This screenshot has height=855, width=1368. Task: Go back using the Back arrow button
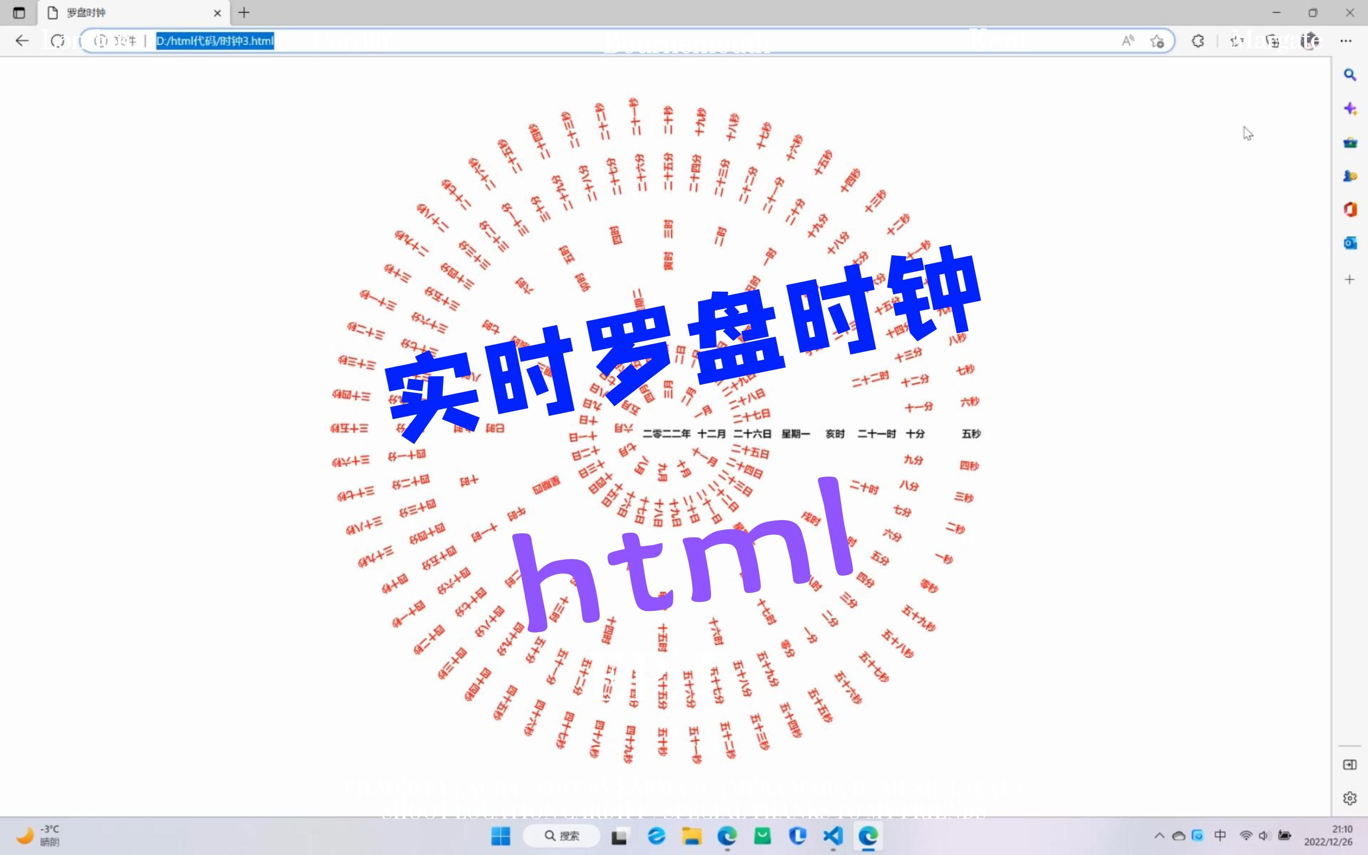(21, 41)
